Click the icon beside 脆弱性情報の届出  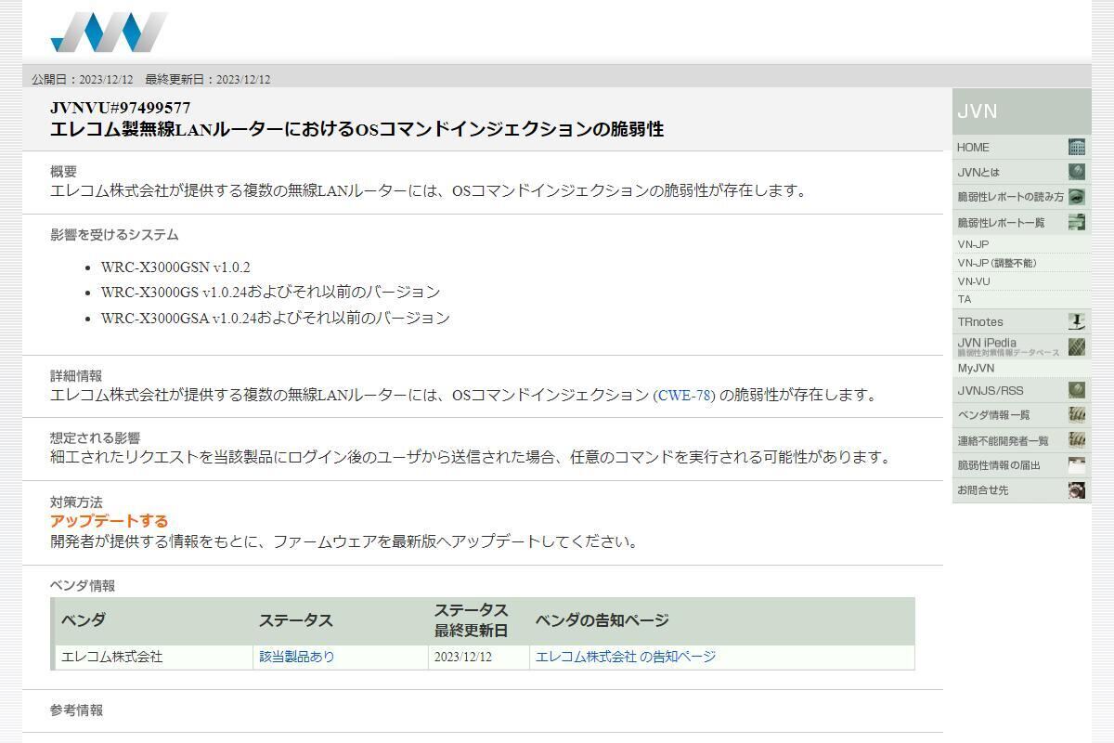(1077, 465)
